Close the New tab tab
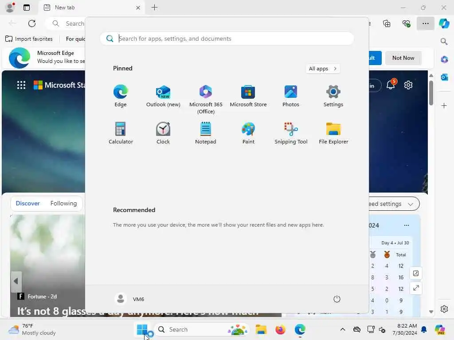 (x=138, y=8)
